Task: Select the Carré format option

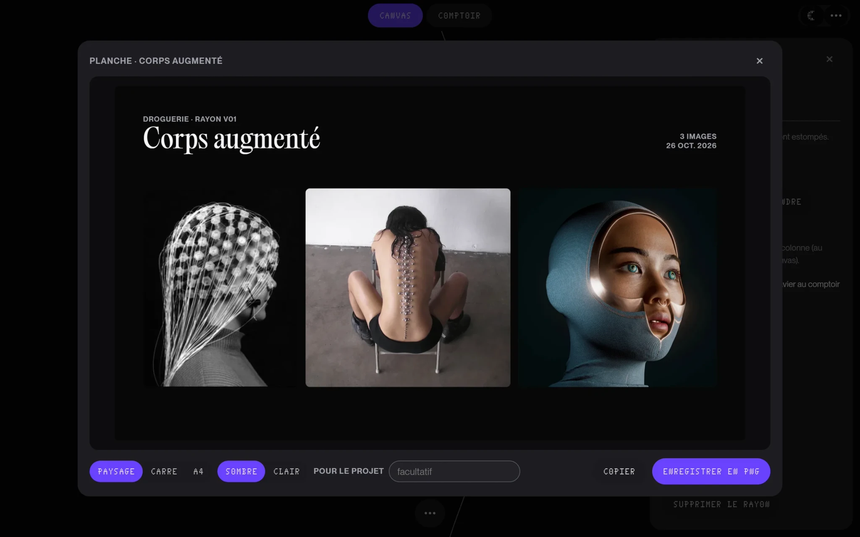Action: coord(164,471)
